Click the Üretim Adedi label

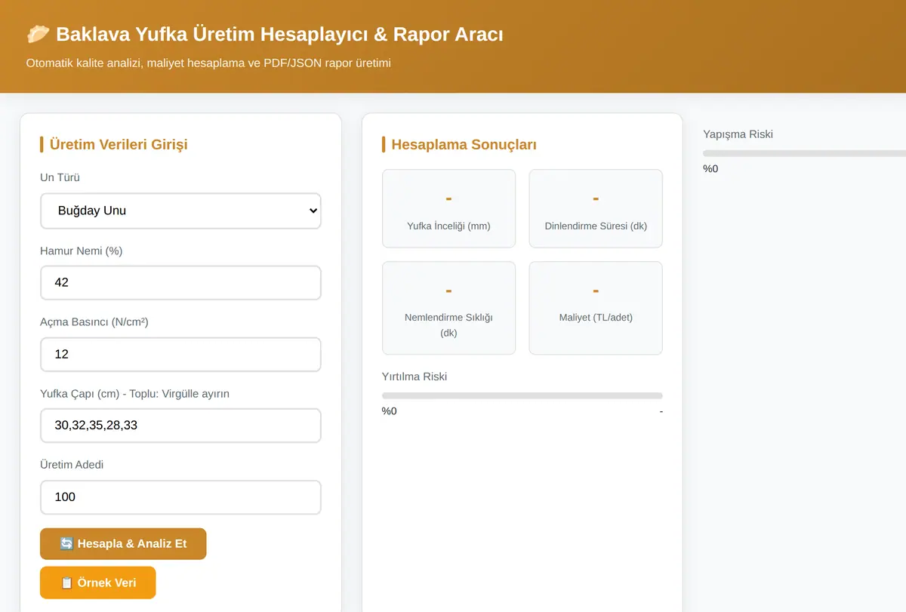tap(72, 465)
